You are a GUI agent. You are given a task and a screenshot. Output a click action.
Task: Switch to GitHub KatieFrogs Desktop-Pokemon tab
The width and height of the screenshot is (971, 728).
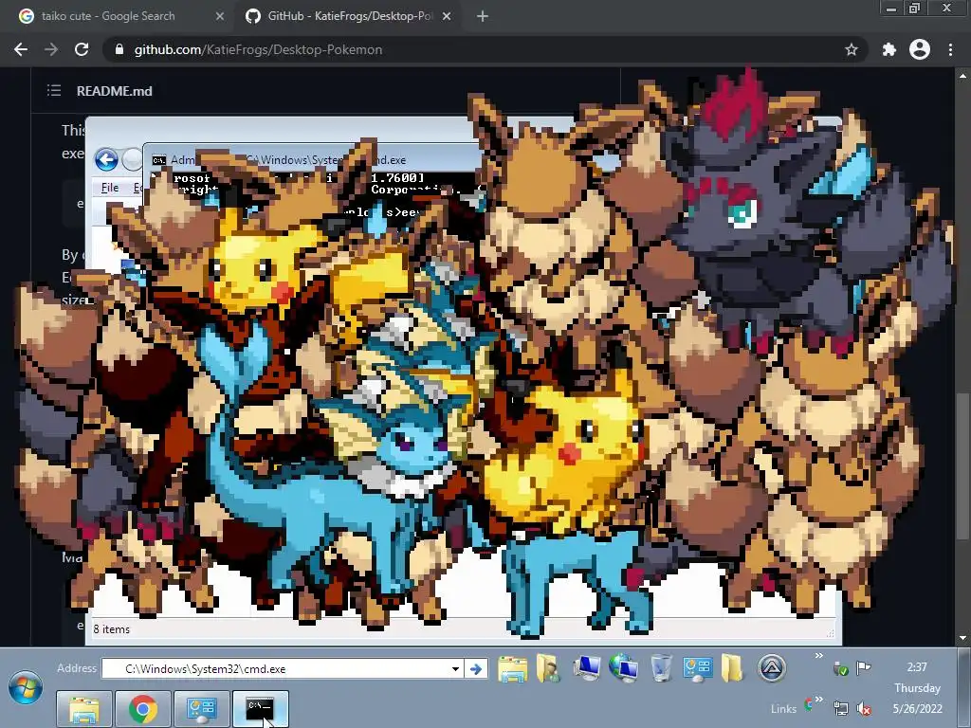(x=350, y=16)
